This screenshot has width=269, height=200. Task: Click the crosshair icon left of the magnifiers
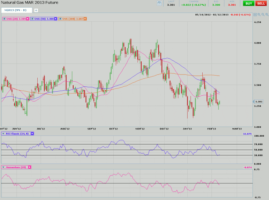255,15
